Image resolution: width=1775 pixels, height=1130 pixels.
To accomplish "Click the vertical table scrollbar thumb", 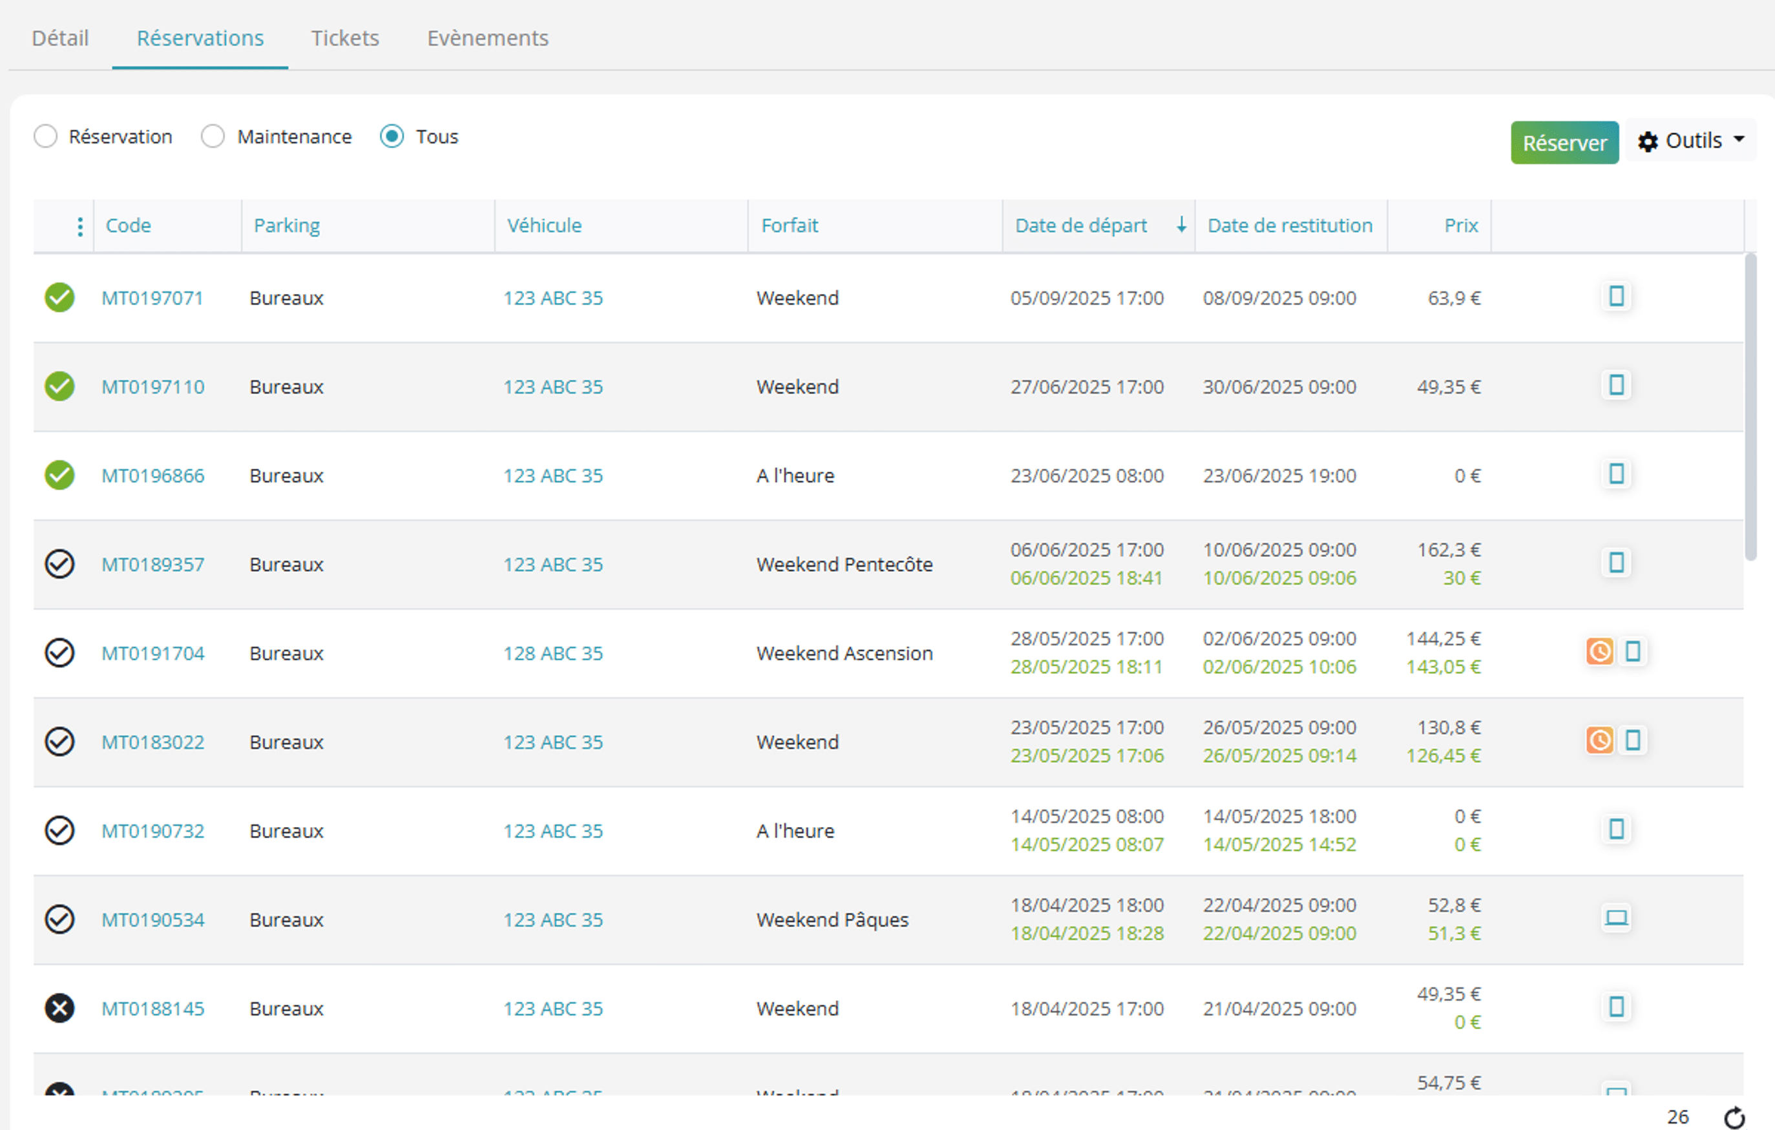I will tap(1750, 407).
